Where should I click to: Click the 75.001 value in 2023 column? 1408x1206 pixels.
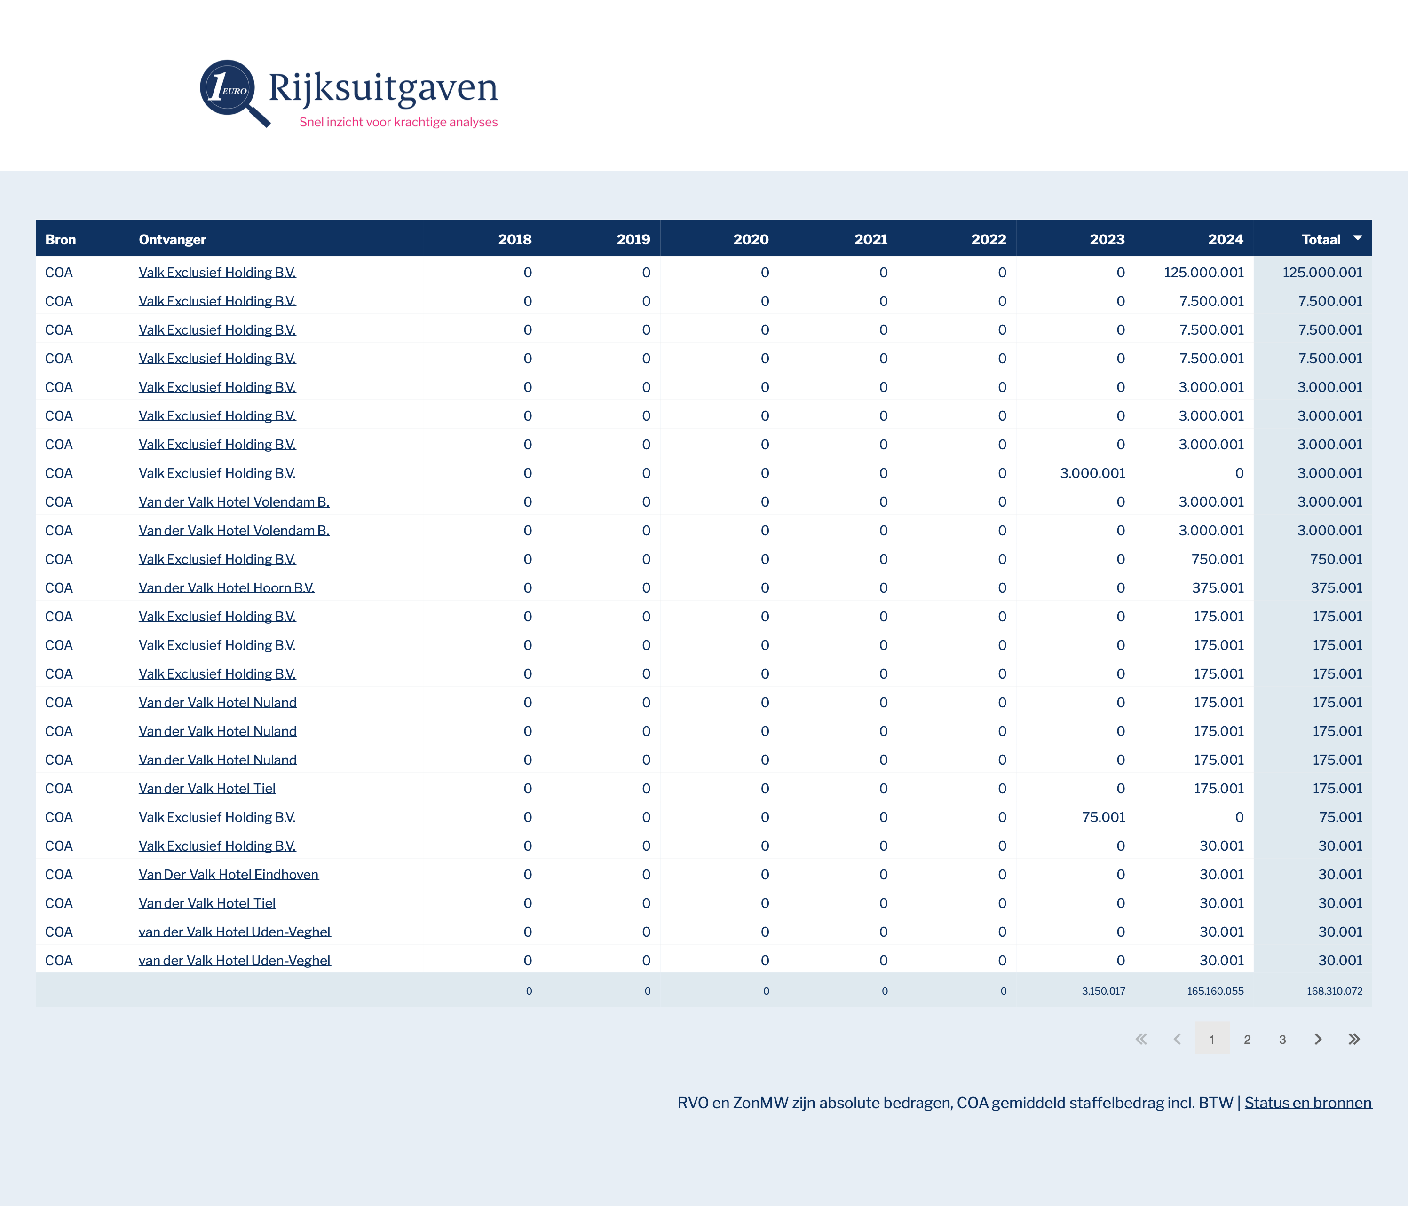1103,818
